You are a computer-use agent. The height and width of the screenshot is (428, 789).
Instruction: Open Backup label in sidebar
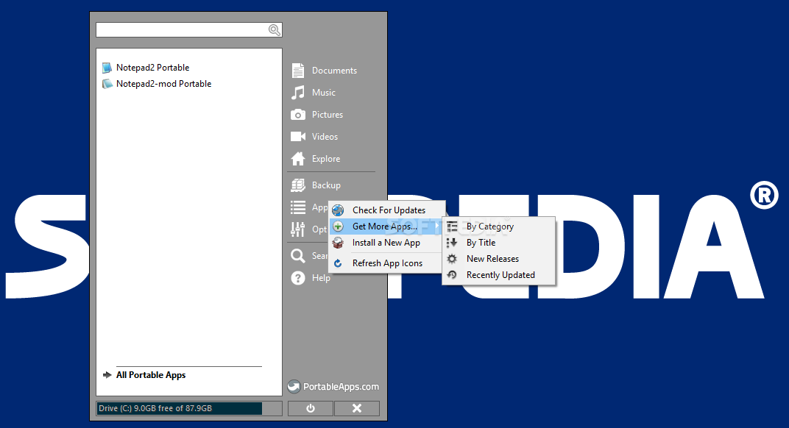coord(326,185)
